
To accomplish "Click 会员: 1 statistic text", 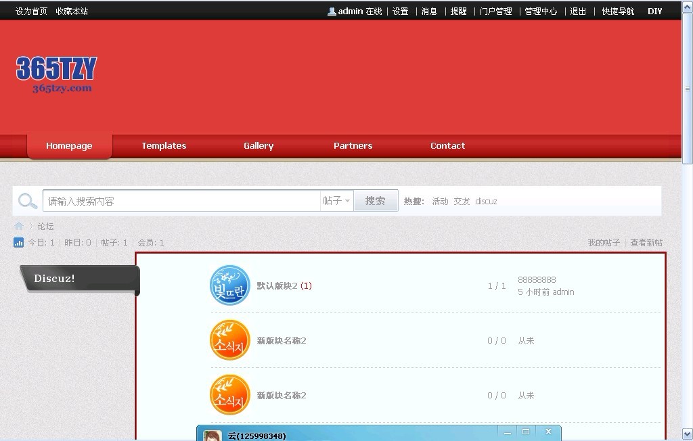I will 151,243.
